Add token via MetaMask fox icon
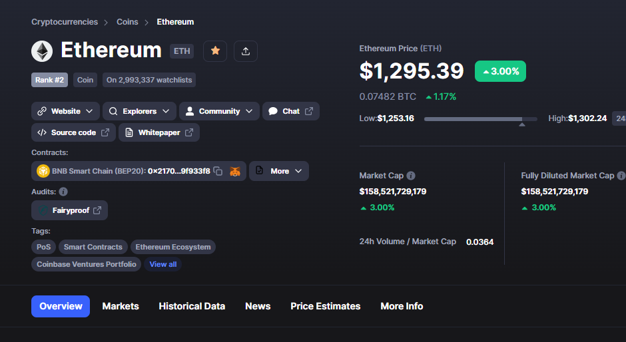The image size is (626, 342). click(235, 171)
